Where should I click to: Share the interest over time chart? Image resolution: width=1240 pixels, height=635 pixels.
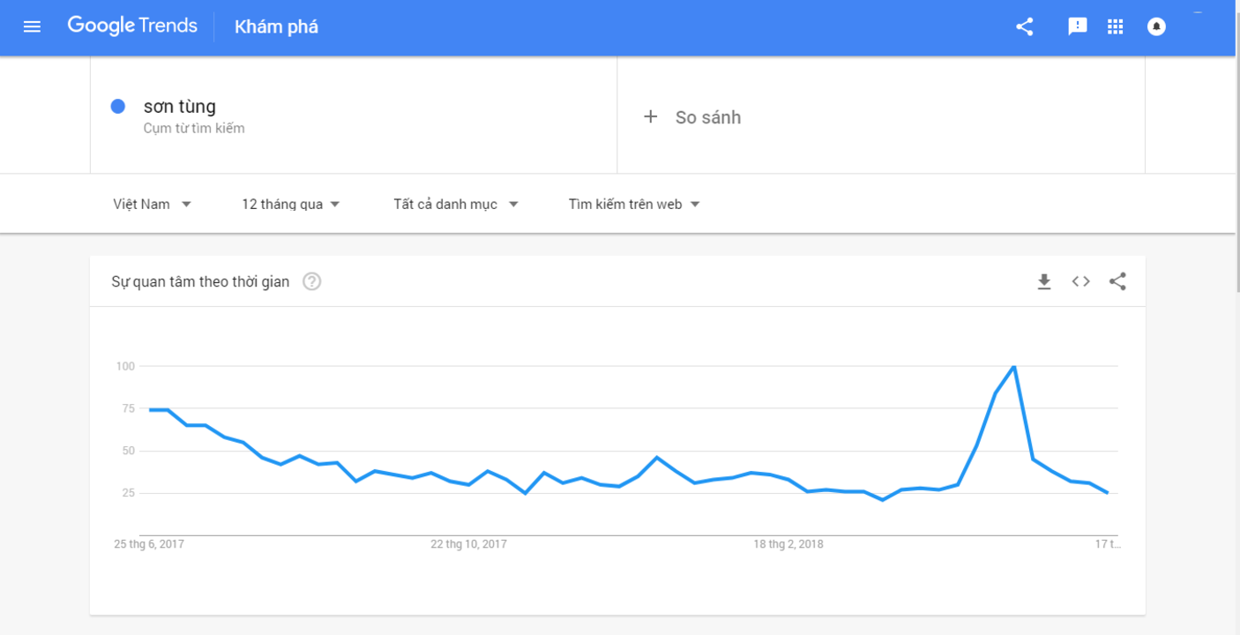pyautogui.click(x=1117, y=281)
